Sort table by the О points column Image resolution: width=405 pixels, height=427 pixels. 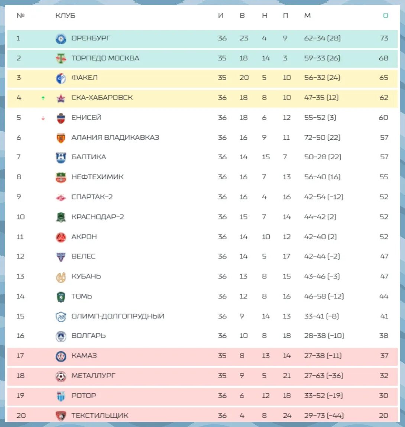(385, 16)
